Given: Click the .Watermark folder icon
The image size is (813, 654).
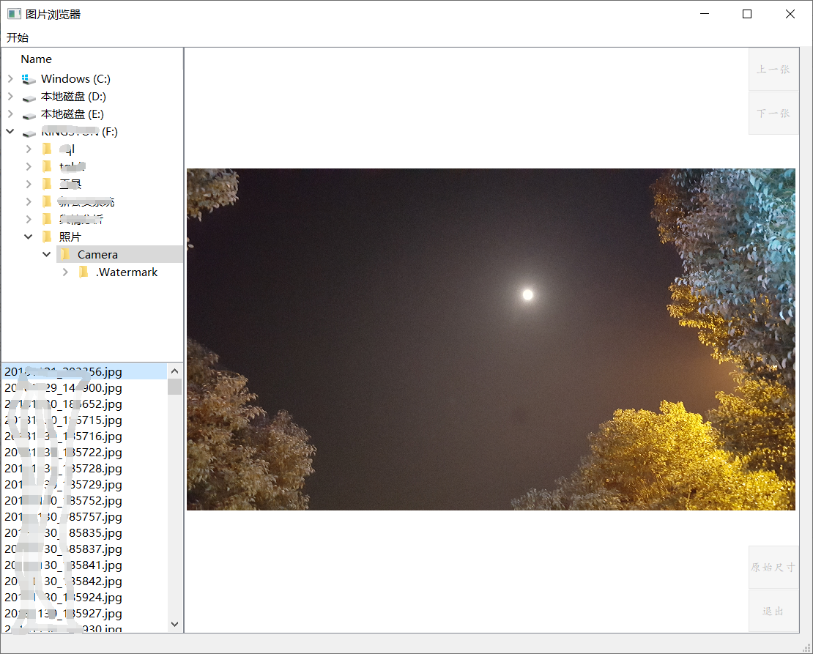Looking at the screenshot, I should [x=83, y=272].
